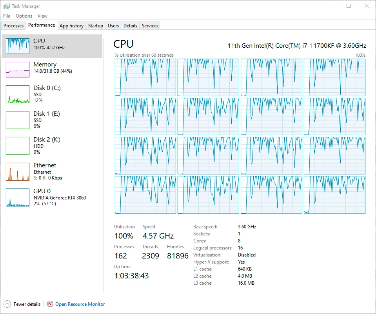The height and width of the screenshot is (314, 376).
Task: Click the L3 cache 16.0 MB value
Action: pos(246,283)
